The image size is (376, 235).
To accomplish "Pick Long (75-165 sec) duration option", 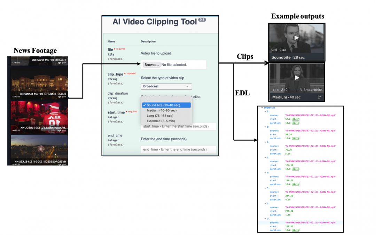I will pos(160,116).
